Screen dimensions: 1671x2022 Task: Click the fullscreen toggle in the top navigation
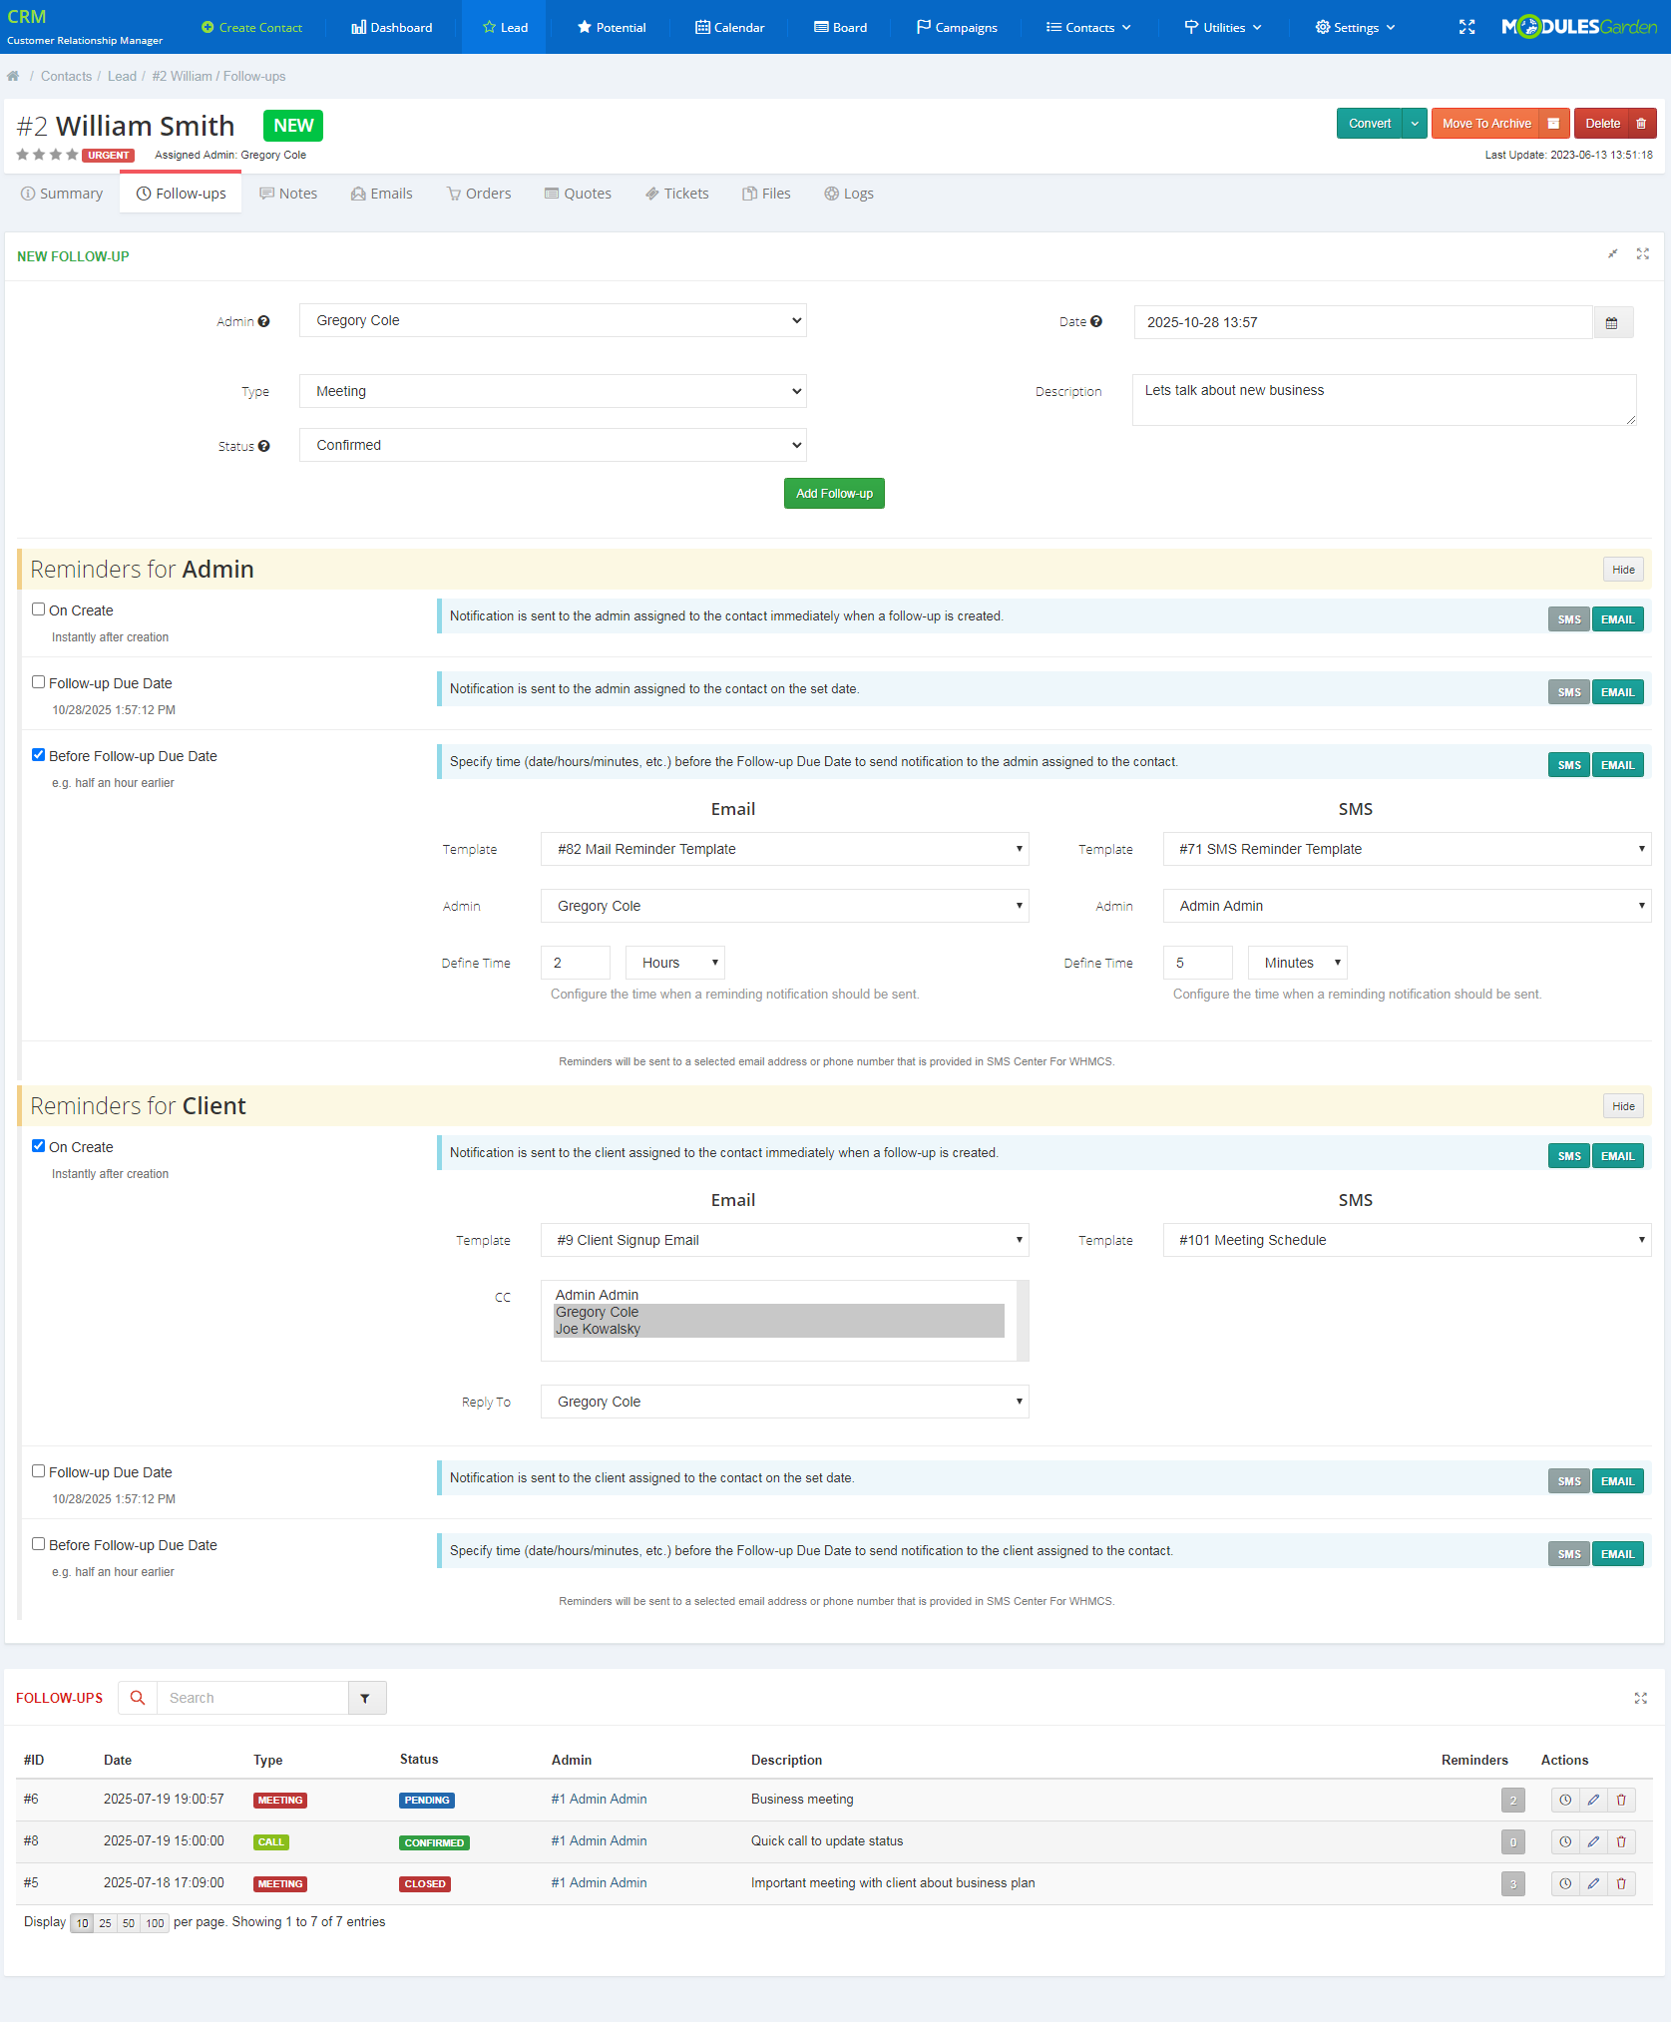tap(1466, 27)
